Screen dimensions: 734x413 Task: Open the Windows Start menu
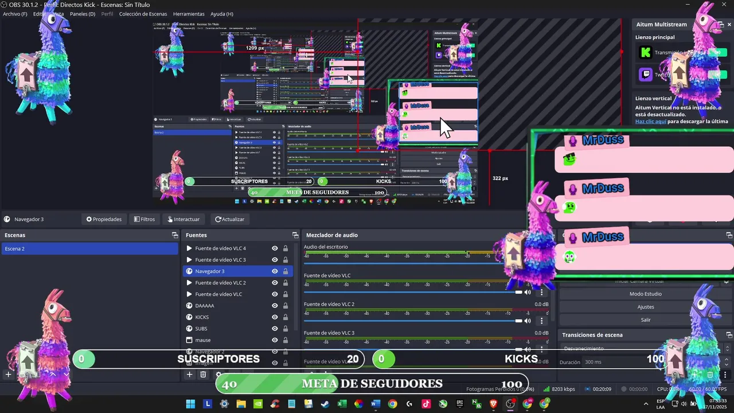click(x=190, y=404)
